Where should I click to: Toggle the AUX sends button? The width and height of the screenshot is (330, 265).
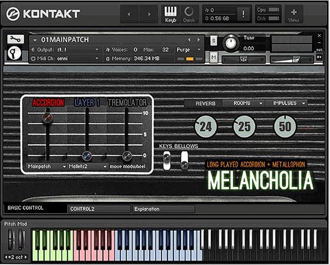coord(319,50)
